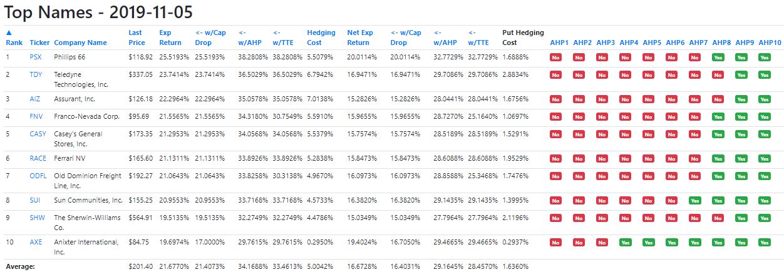Sort by Exp Return header
The height and width of the screenshot is (277, 784).
[x=170, y=38]
